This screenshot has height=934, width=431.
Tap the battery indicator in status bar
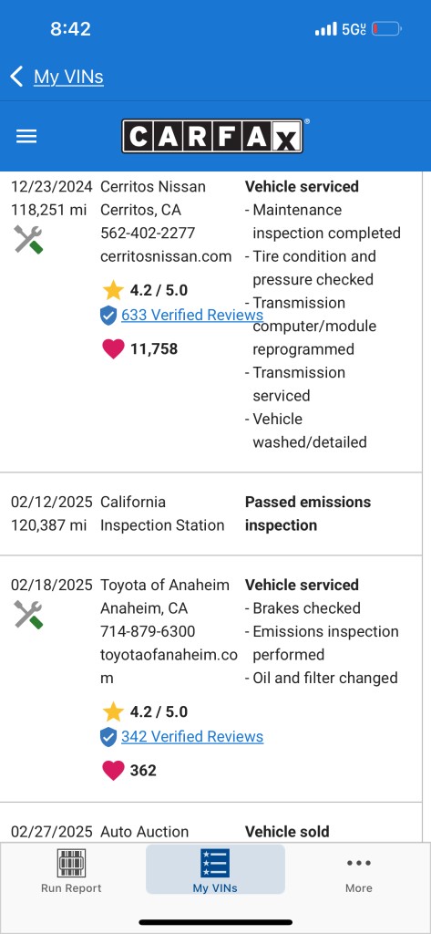pyautogui.click(x=387, y=28)
